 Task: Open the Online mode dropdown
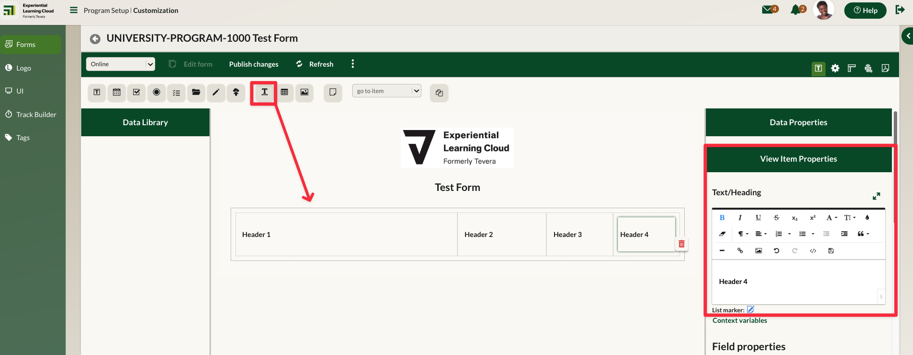click(121, 64)
